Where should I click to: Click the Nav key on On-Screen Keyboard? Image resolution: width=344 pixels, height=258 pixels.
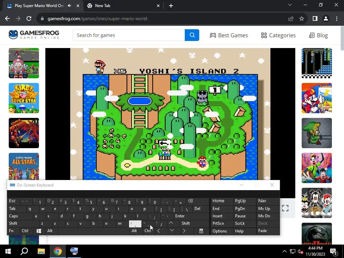[x=268, y=201]
